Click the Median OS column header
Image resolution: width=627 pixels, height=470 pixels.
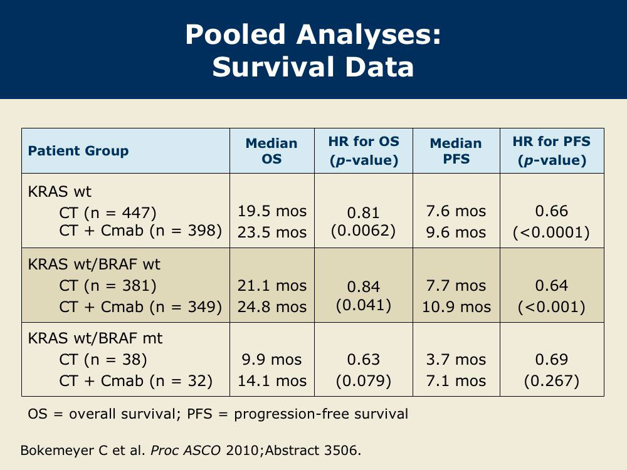271,151
